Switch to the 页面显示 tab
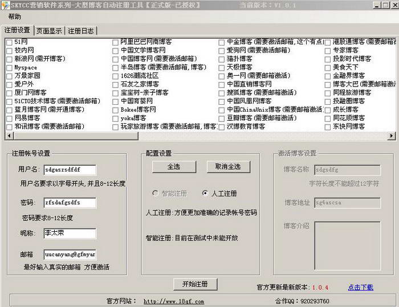Image resolution: width=399 pixels, height=307 pixels. point(49,31)
